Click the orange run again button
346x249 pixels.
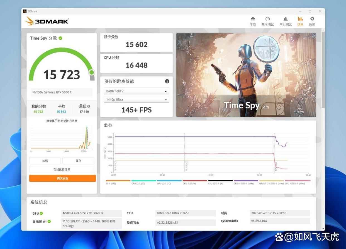pyautogui.click(x=62, y=178)
